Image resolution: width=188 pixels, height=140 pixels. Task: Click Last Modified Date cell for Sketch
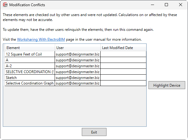point(123,78)
